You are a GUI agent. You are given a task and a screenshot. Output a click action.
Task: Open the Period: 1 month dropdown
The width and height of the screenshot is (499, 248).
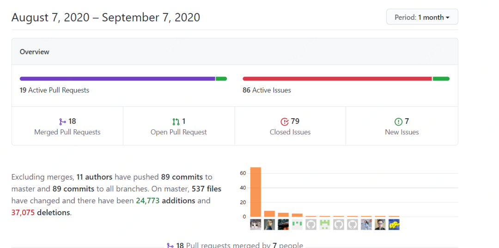(x=422, y=17)
